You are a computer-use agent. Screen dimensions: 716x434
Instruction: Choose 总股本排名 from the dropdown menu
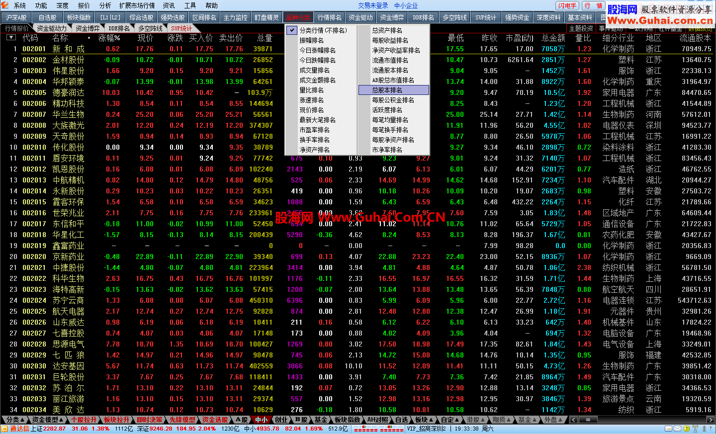pos(393,90)
